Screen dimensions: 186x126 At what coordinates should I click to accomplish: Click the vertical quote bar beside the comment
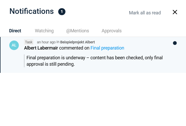pyautogui.click(x=24, y=61)
